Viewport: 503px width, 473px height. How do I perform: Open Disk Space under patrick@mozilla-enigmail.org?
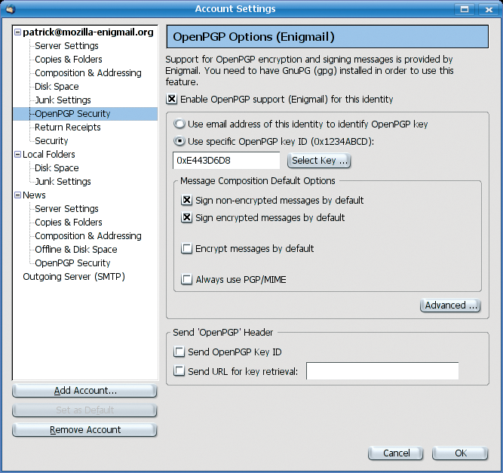click(57, 87)
